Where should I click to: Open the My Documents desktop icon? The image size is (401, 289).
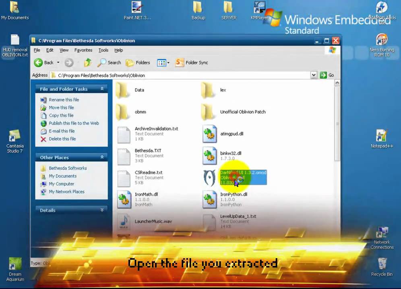(14, 10)
